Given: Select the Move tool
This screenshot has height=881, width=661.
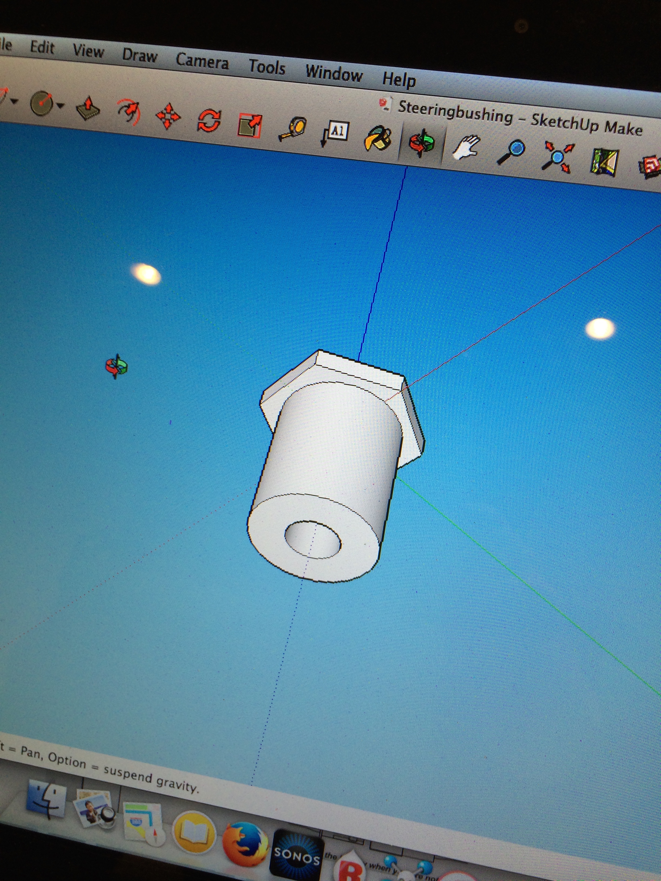Looking at the screenshot, I should click(x=168, y=116).
